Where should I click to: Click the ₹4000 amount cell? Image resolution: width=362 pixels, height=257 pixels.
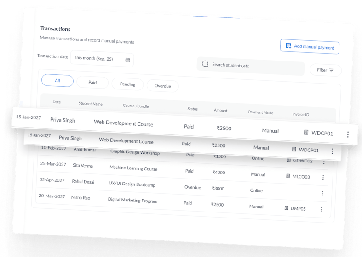pos(218,173)
